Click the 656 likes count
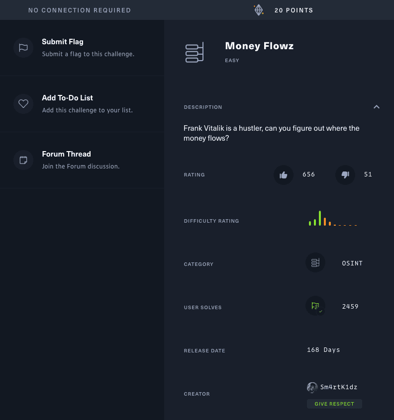Screen dimensions: 394x420 (308, 174)
